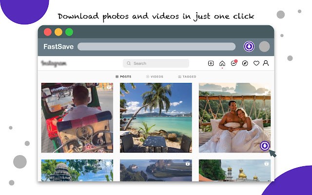Click the new post plus icon
This screenshot has height=195, width=312.
point(211,63)
